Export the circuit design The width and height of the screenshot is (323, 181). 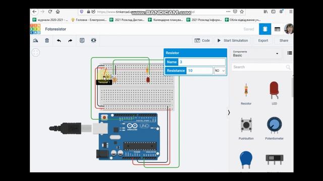point(263,40)
